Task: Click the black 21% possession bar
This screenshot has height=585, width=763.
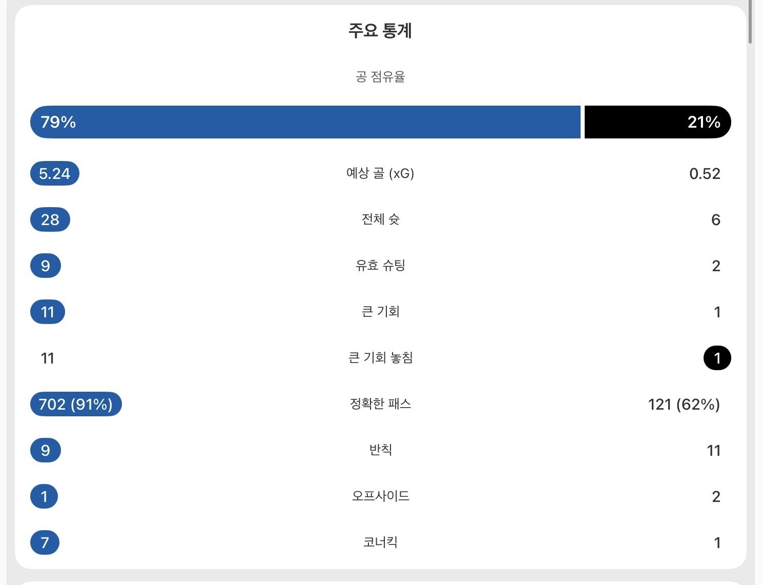Action: point(658,122)
